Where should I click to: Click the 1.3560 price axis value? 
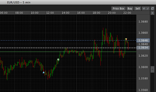[143, 90]
